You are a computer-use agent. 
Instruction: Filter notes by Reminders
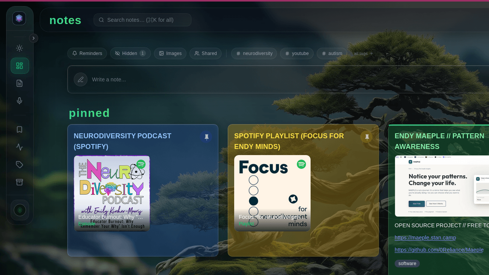tap(87, 53)
